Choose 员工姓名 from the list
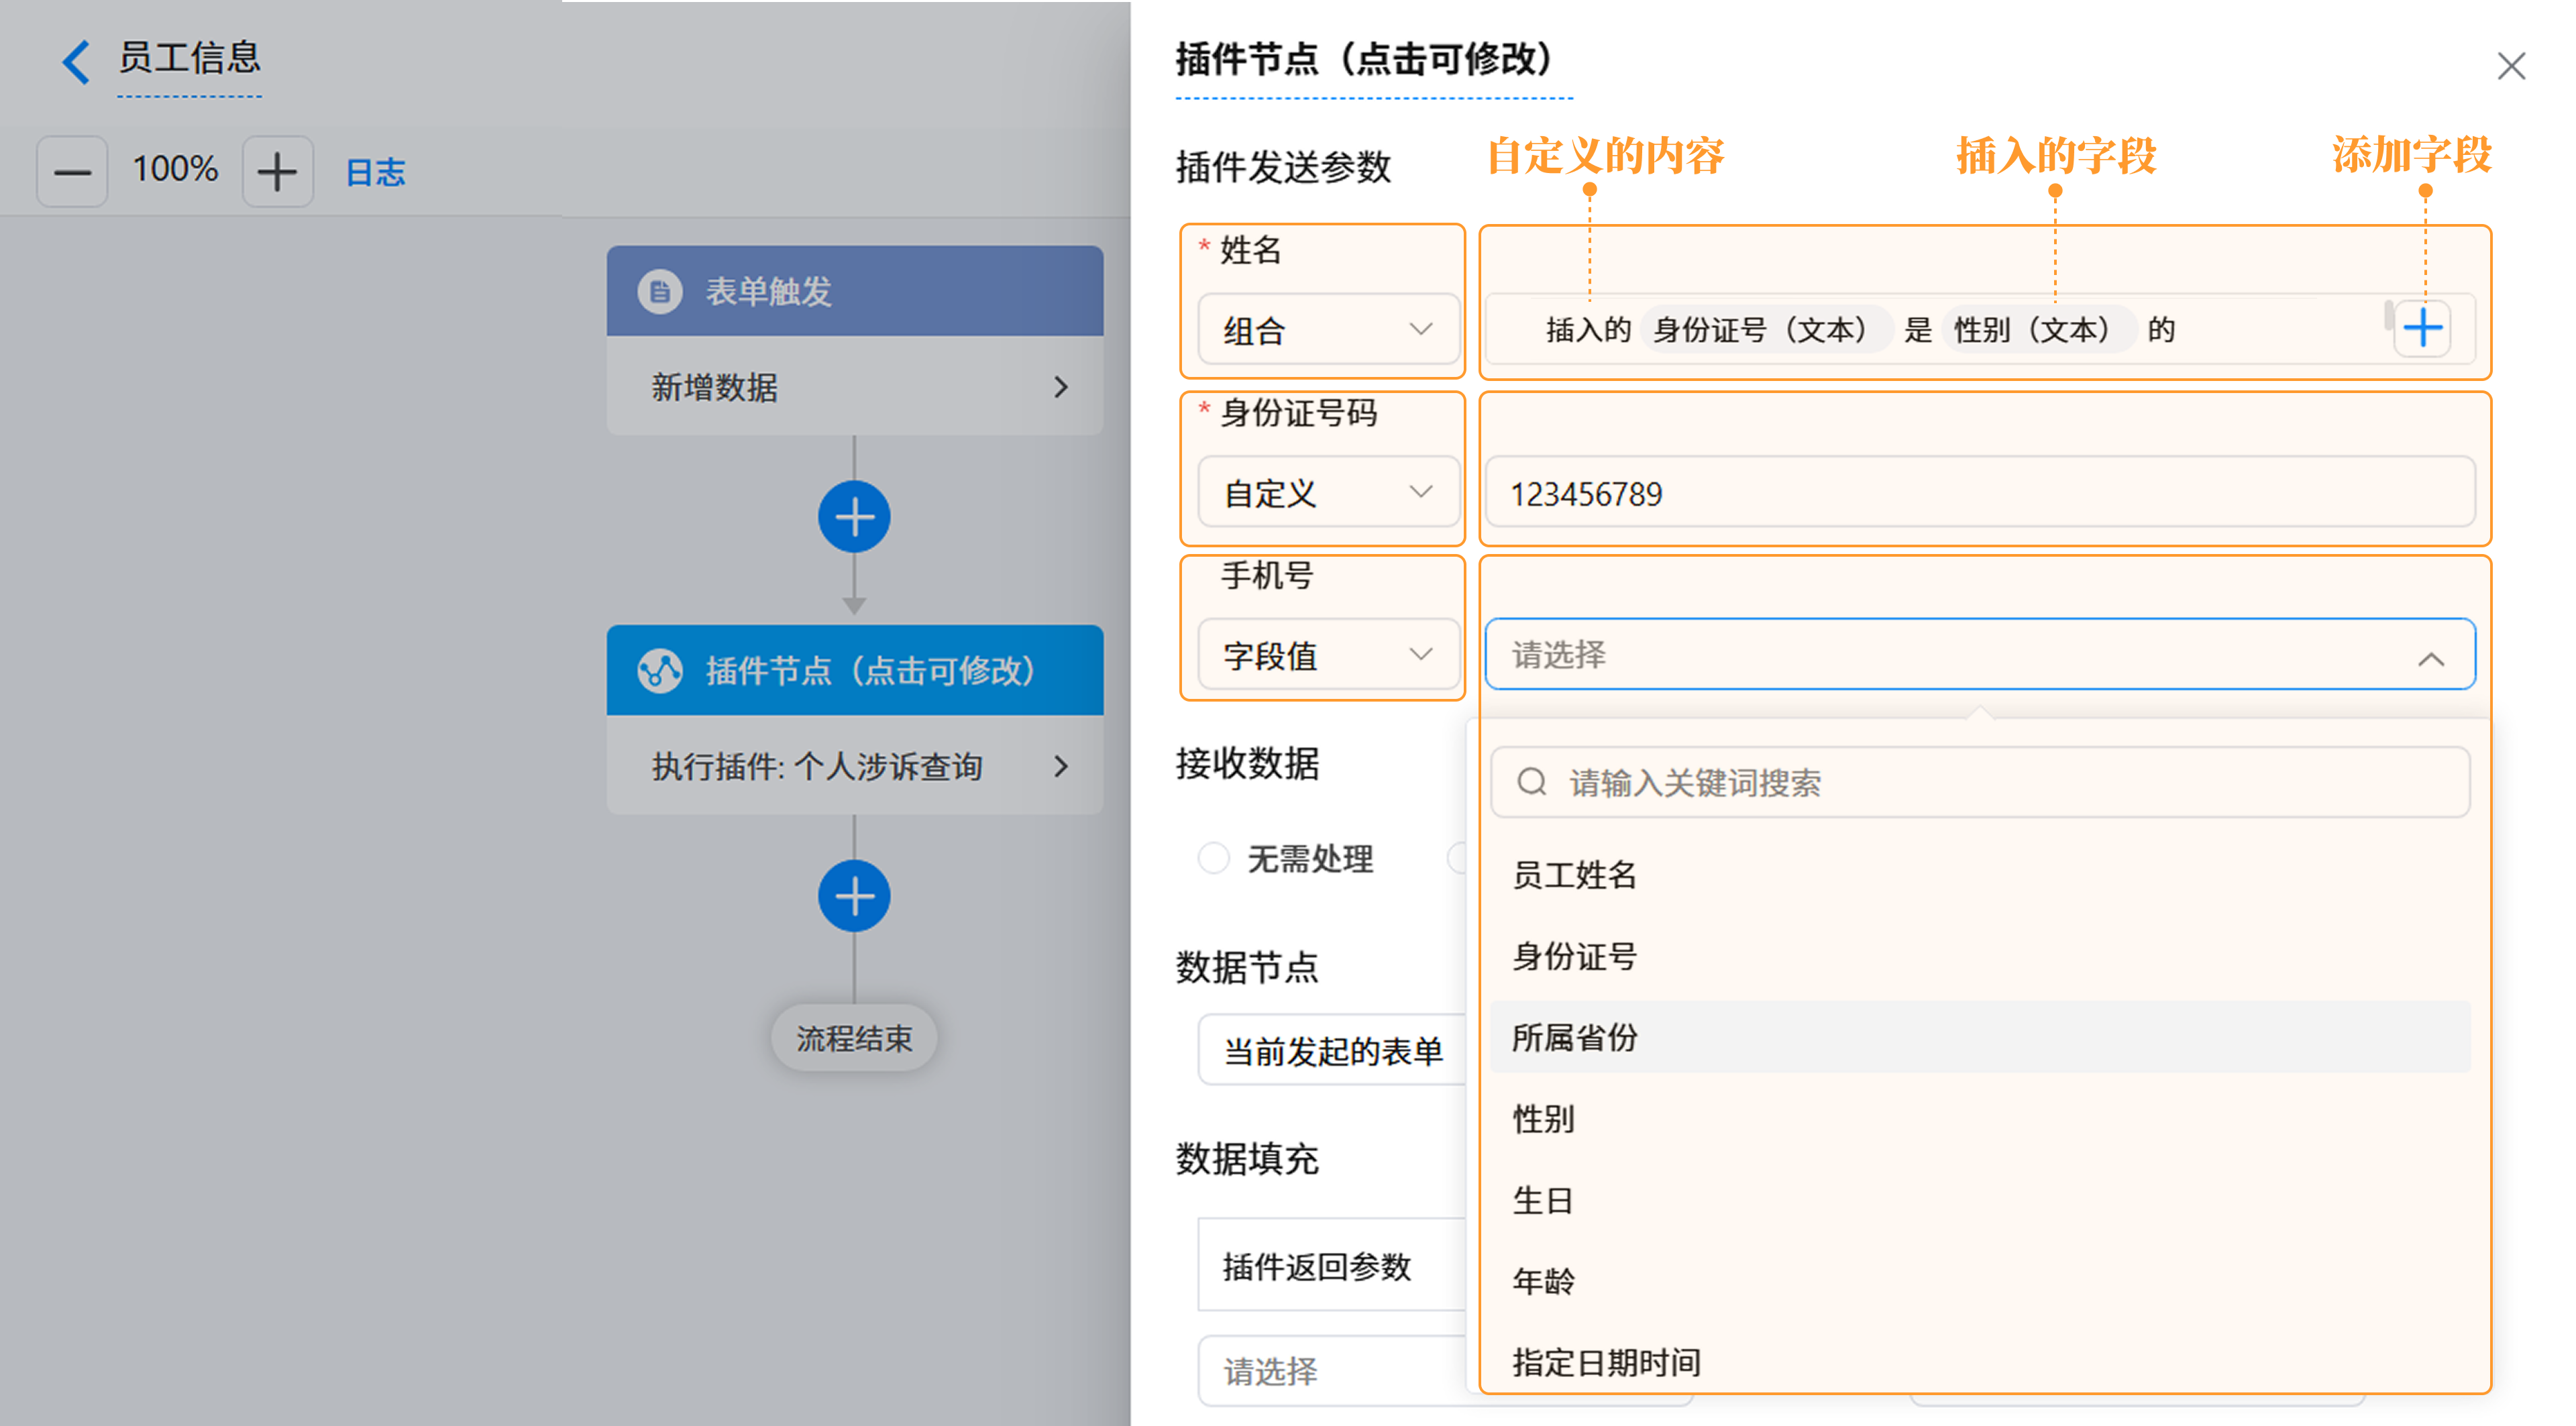Screen dimensions: 2576x1426 click(x=1979, y=875)
